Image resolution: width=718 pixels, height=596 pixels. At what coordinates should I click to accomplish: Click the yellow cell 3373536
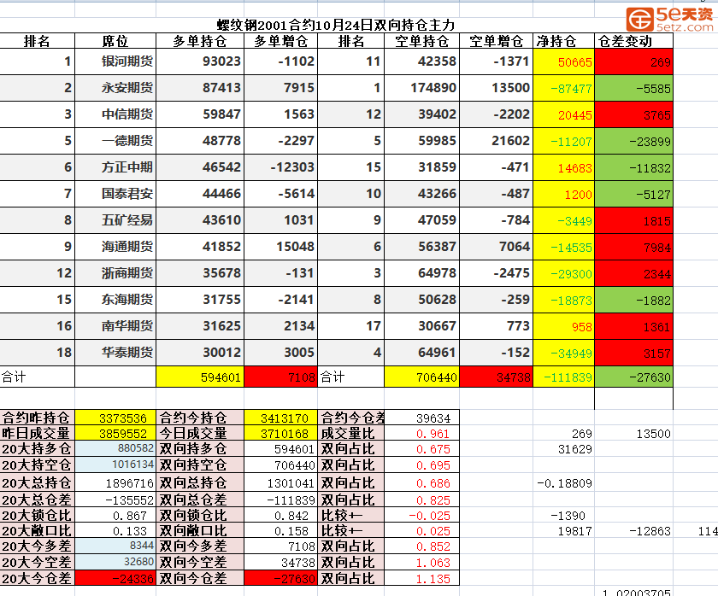[x=115, y=418]
